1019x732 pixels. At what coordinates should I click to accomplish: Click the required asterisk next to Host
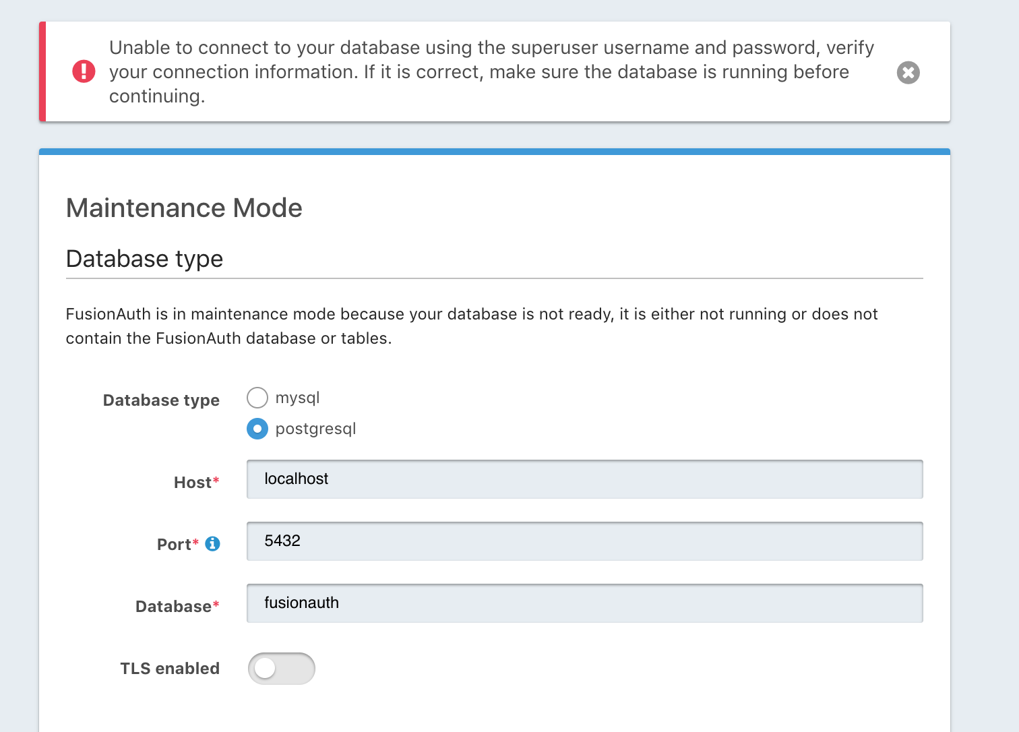[x=216, y=479]
